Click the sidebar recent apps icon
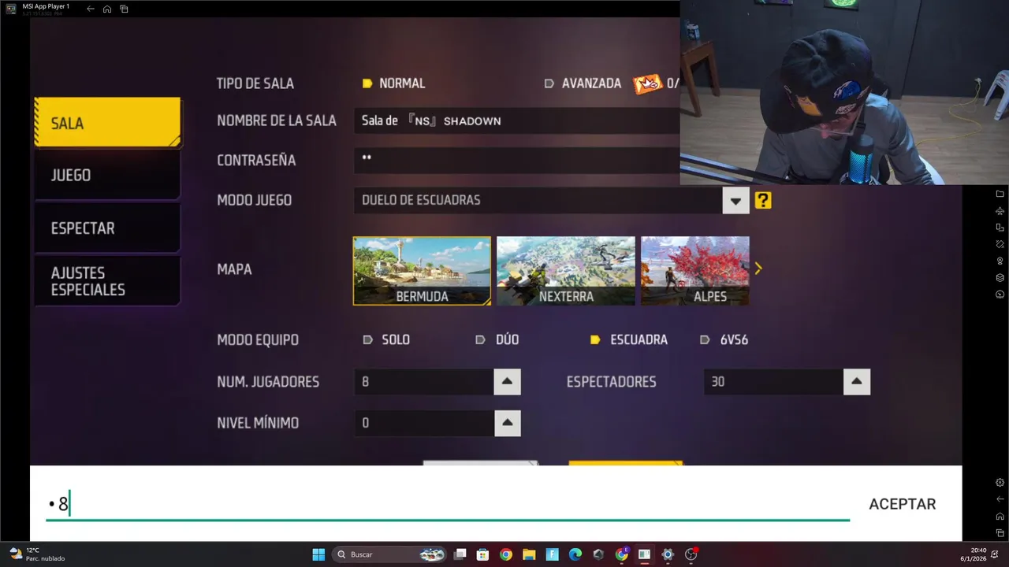This screenshot has width=1009, height=567. click(x=1000, y=533)
